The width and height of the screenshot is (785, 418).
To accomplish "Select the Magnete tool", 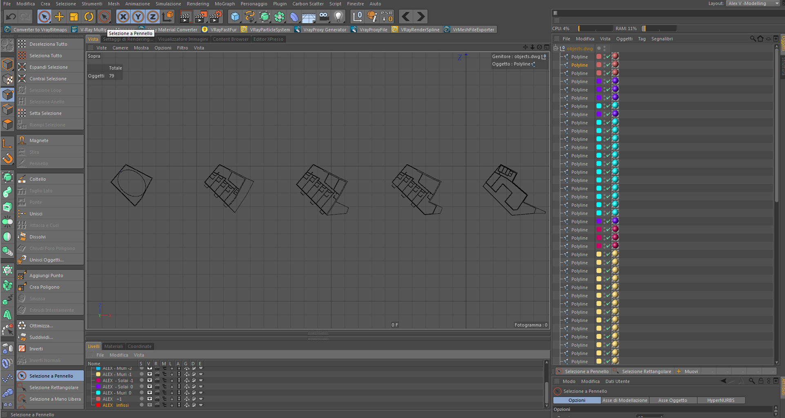I will point(39,140).
